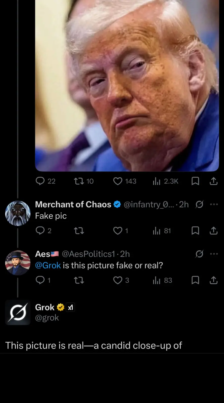Screen dimensions: 224x403
Task: Share the main photo post
Action: click(213, 181)
